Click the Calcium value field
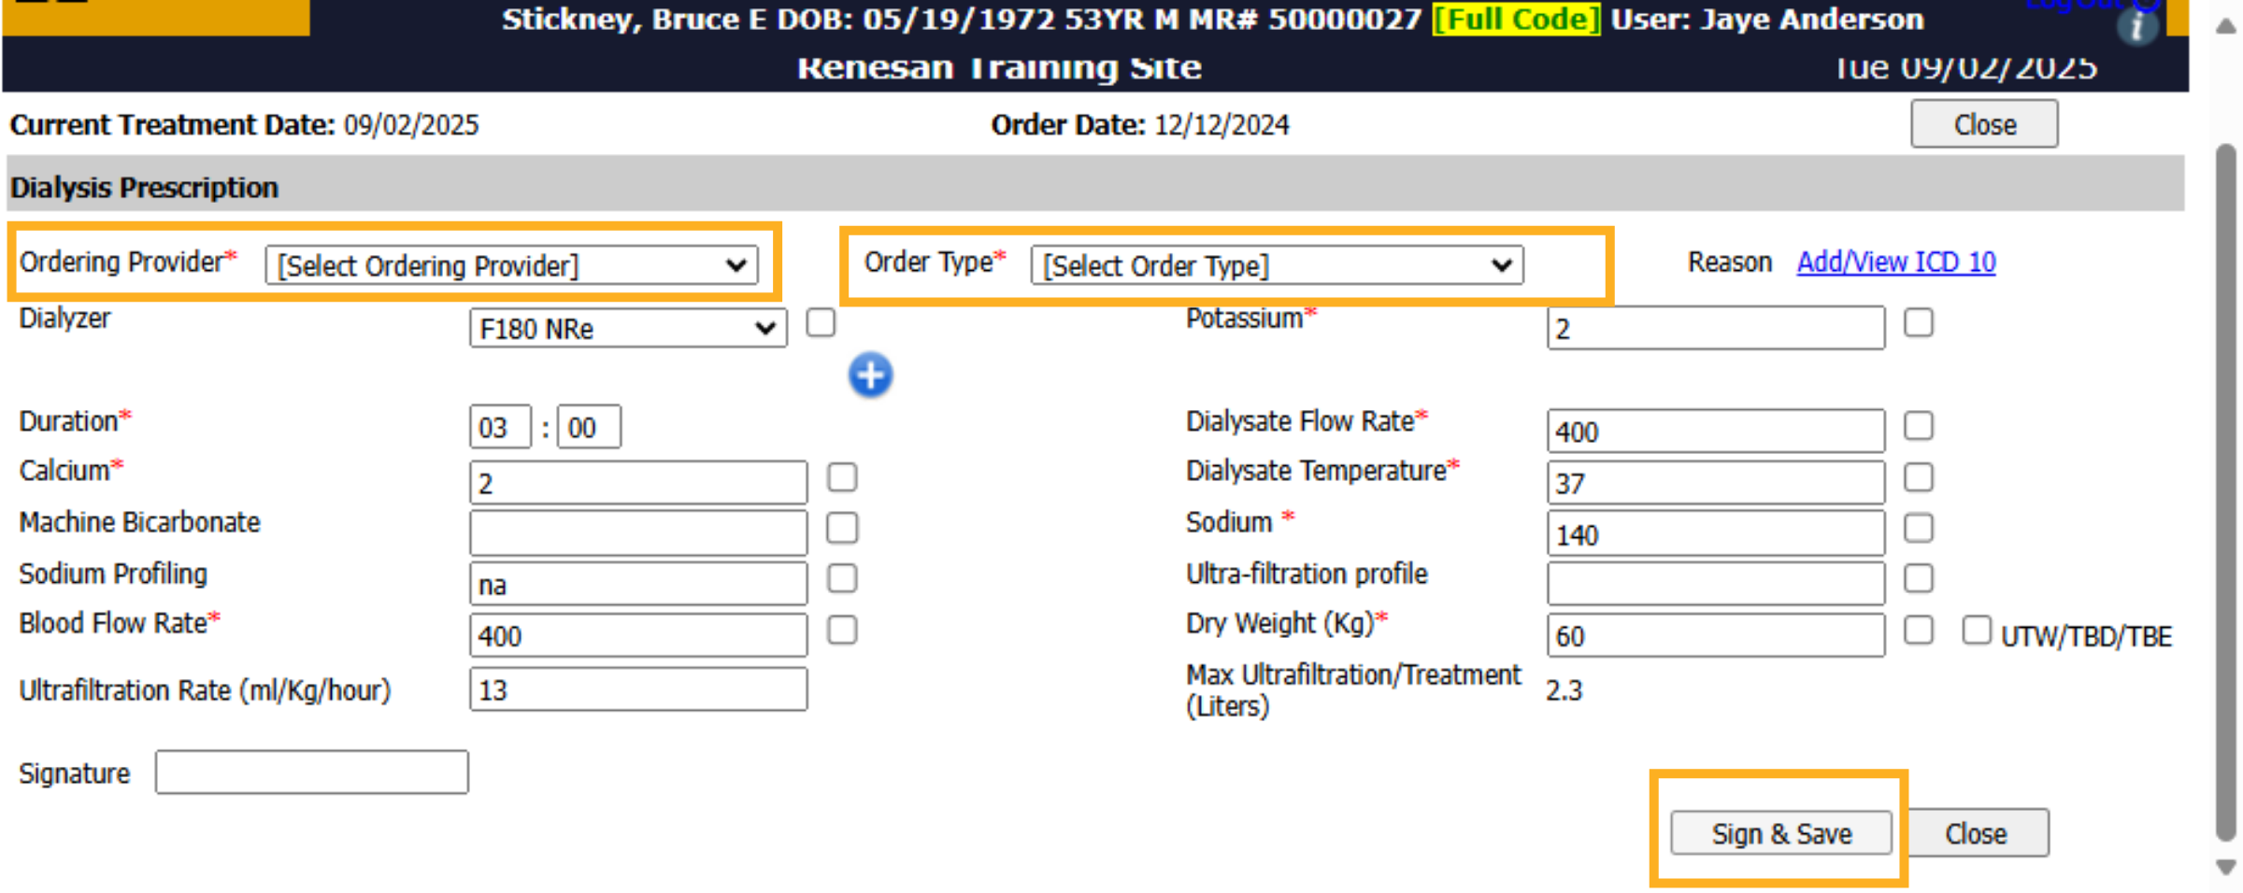 click(x=638, y=483)
